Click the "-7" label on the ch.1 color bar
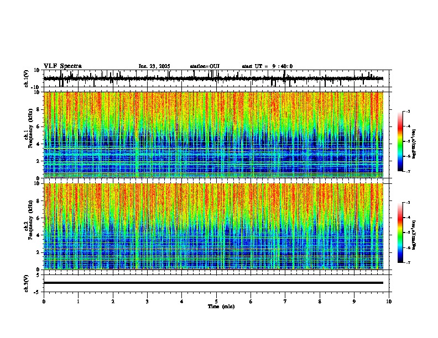This screenshot has height=338, width=438. point(408,171)
